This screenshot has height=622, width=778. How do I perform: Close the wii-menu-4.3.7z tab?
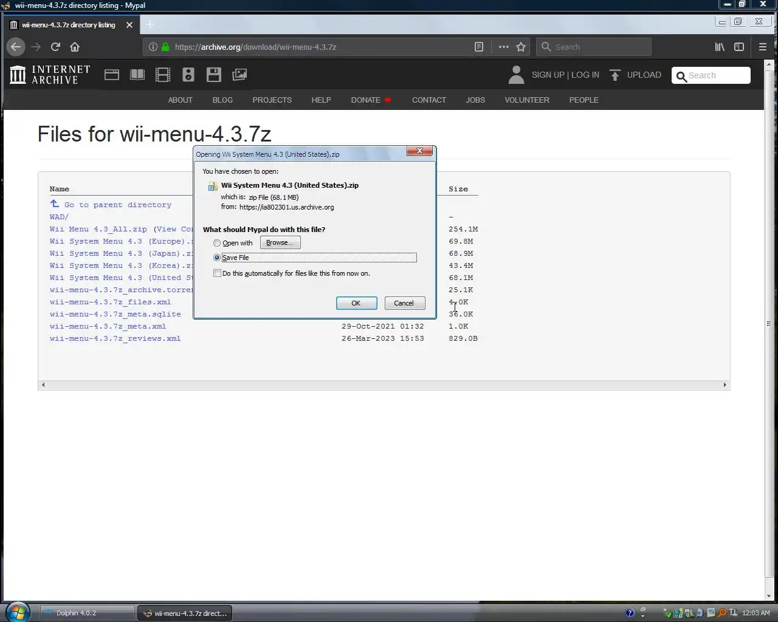pyautogui.click(x=129, y=25)
